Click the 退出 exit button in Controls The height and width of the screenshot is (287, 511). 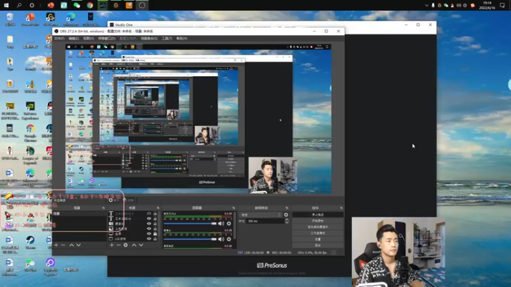click(x=317, y=246)
